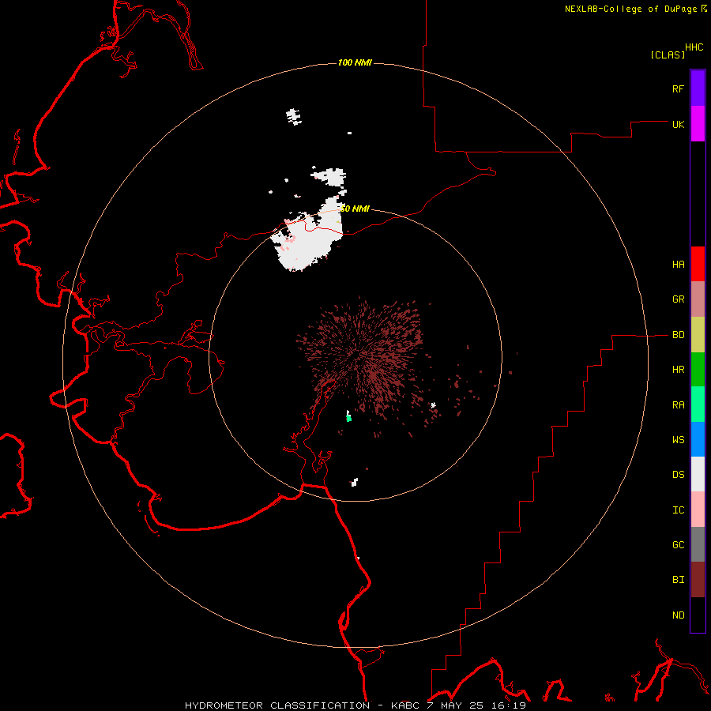Select the gray GC legend swatch

698,544
